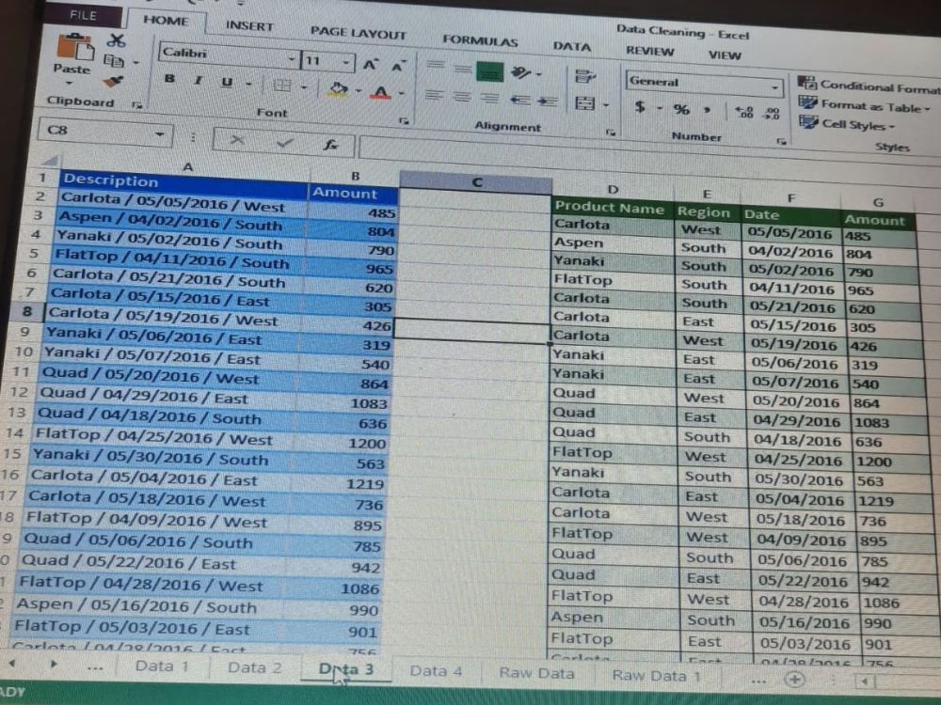Open Fill Color dropdown arrow
This screenshot has width=941, height=705.
pos(359,91)
